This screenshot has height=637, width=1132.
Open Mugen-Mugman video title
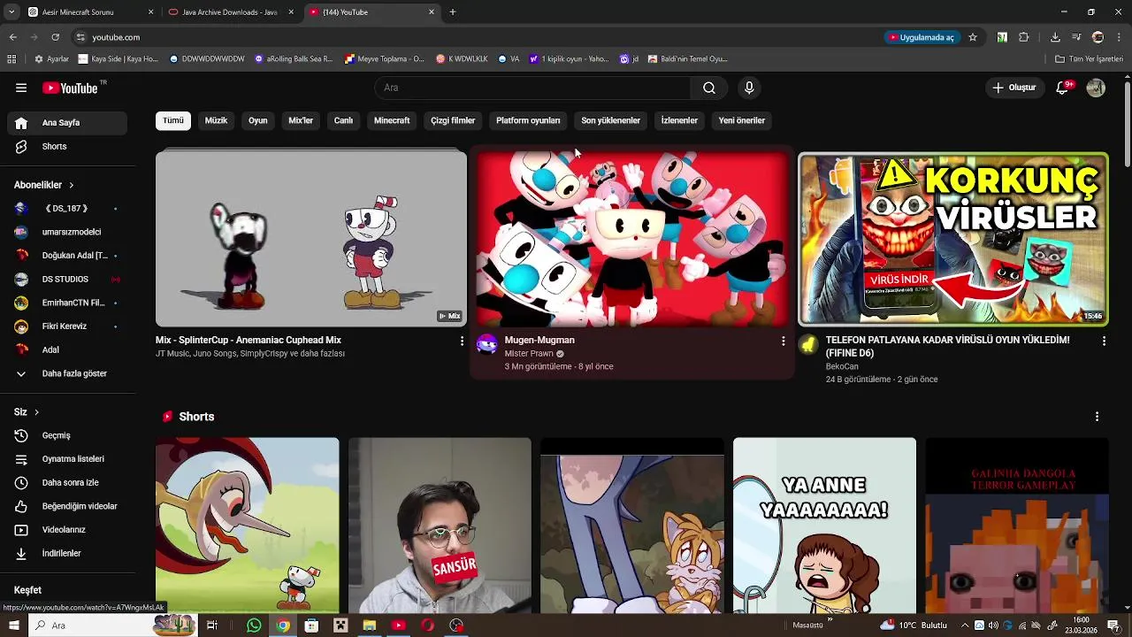(x=539, y=340)
